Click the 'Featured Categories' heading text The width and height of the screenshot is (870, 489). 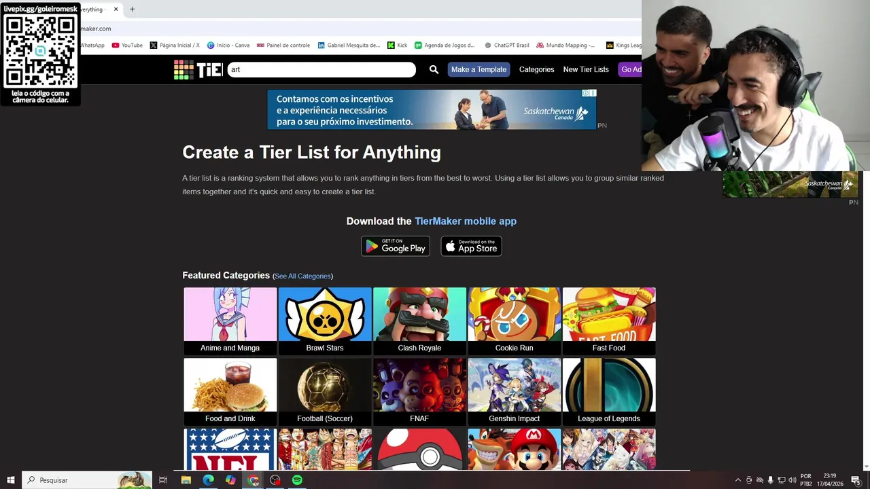tap(226, 276)
